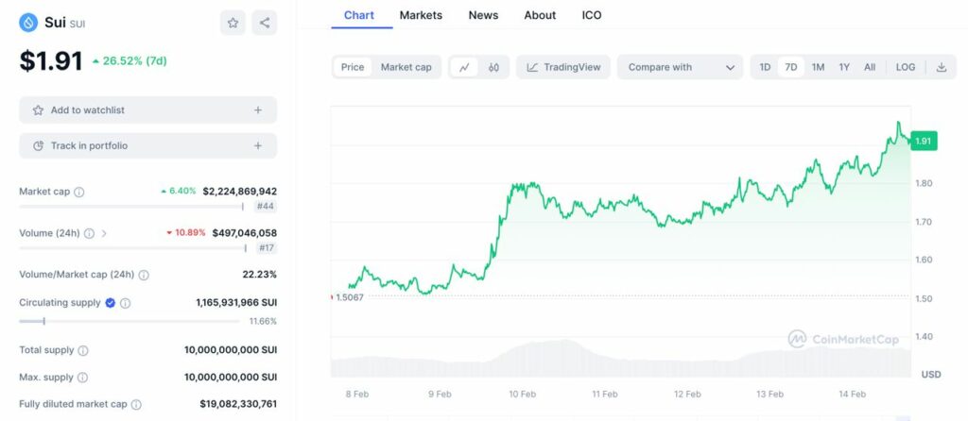
Task: Toggle chart to Market cap view
Action: click(x=406, y=67)
